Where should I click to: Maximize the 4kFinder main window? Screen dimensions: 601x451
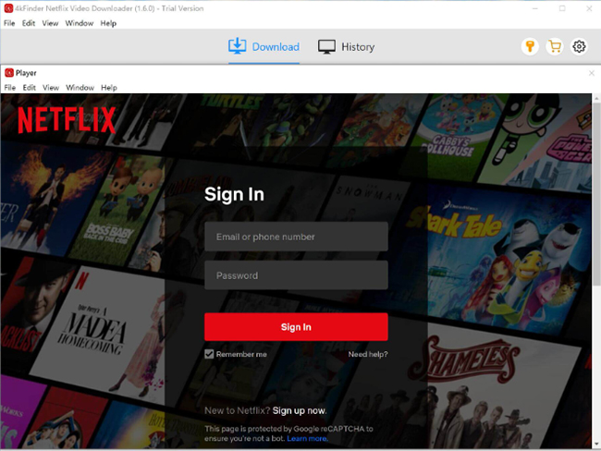(x=562, y=8)
